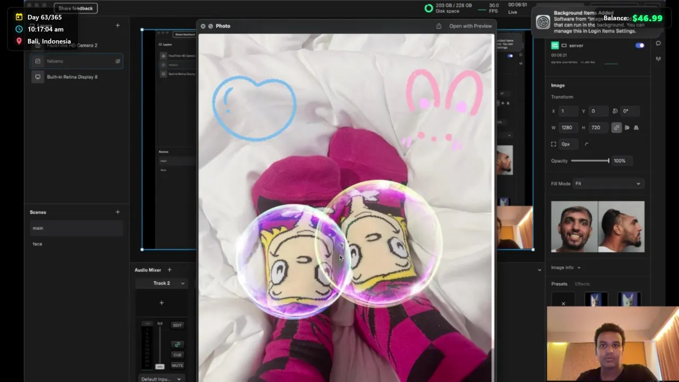Image resolution: width=679 pixels, height=382 pixels.
Task: Select the no-preset X thumbnail
Action: click(563, 300)
